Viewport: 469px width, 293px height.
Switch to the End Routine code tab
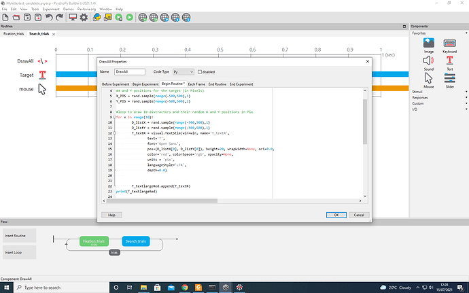pos(218,84)
